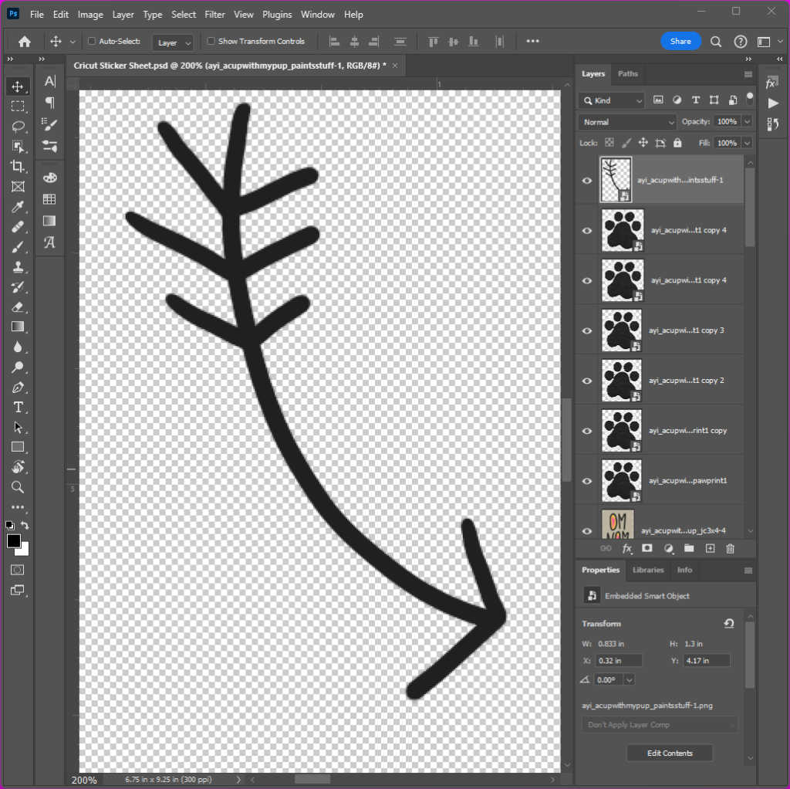Screen dimensions: 790x789
Task: Click the Delete layer trash icon
Action: [x=730, y=548]
